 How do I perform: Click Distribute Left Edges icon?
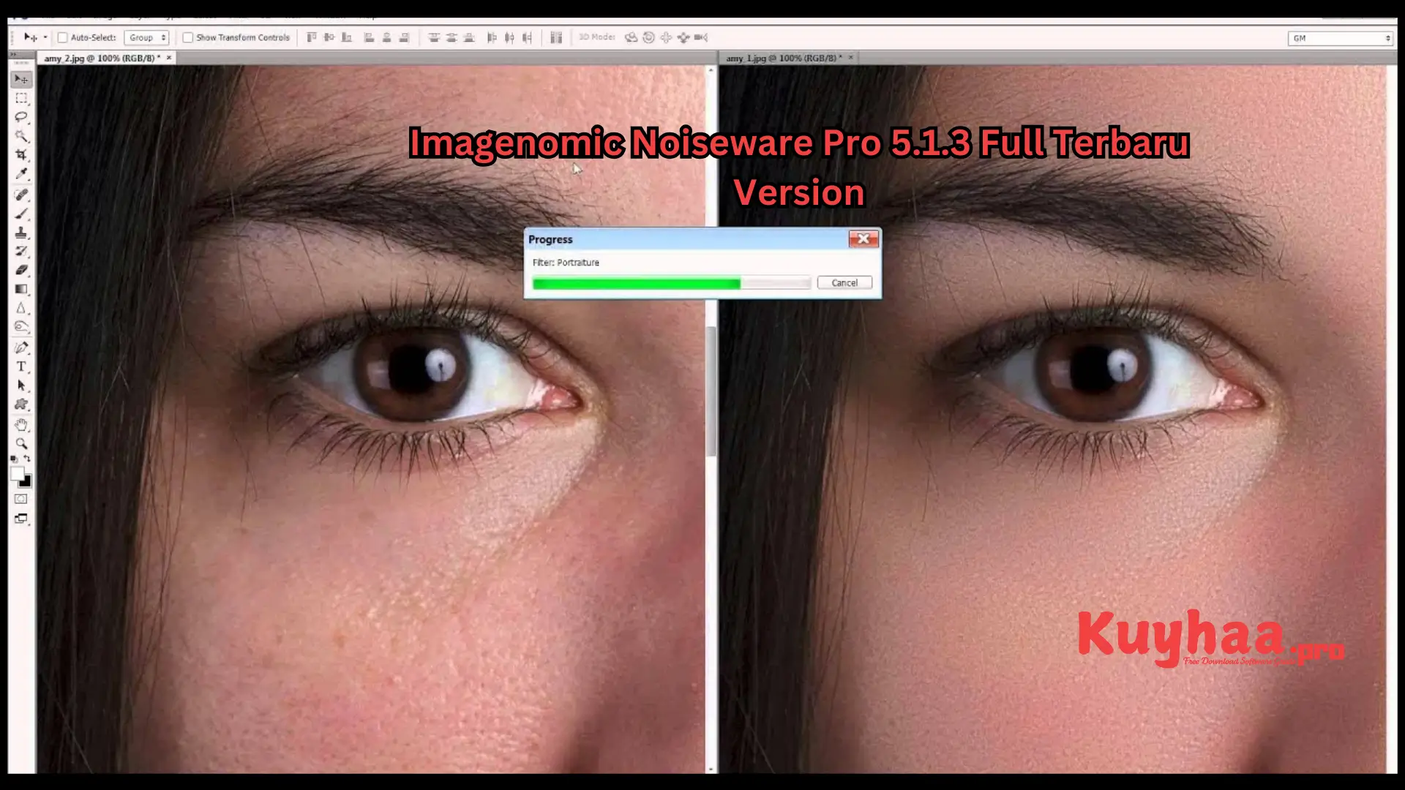(x=492, y=37)
